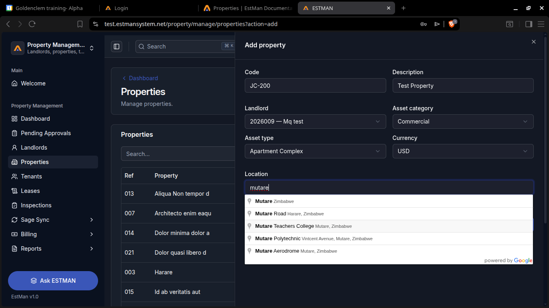Image resolution: width=549 pixels, height=308 pixels.
Task: Open the Currency dropdown
Action: click(x=463, y=151)
